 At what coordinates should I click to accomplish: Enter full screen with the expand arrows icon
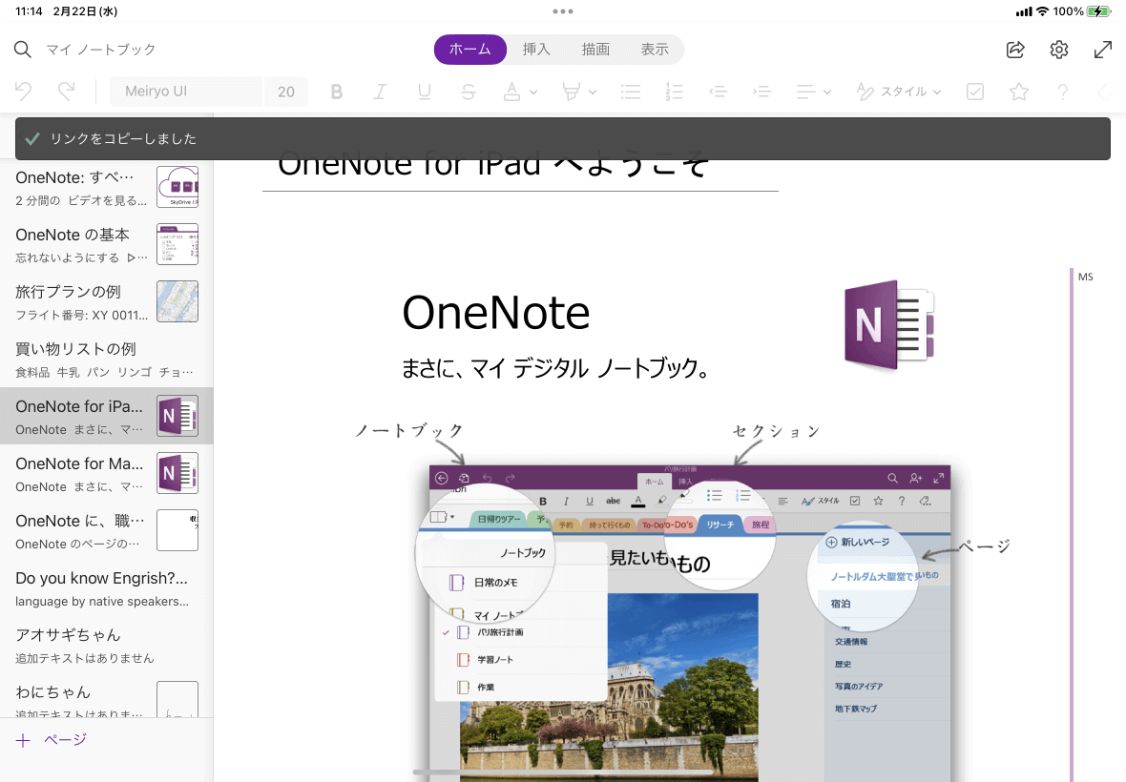(1102, 49)
